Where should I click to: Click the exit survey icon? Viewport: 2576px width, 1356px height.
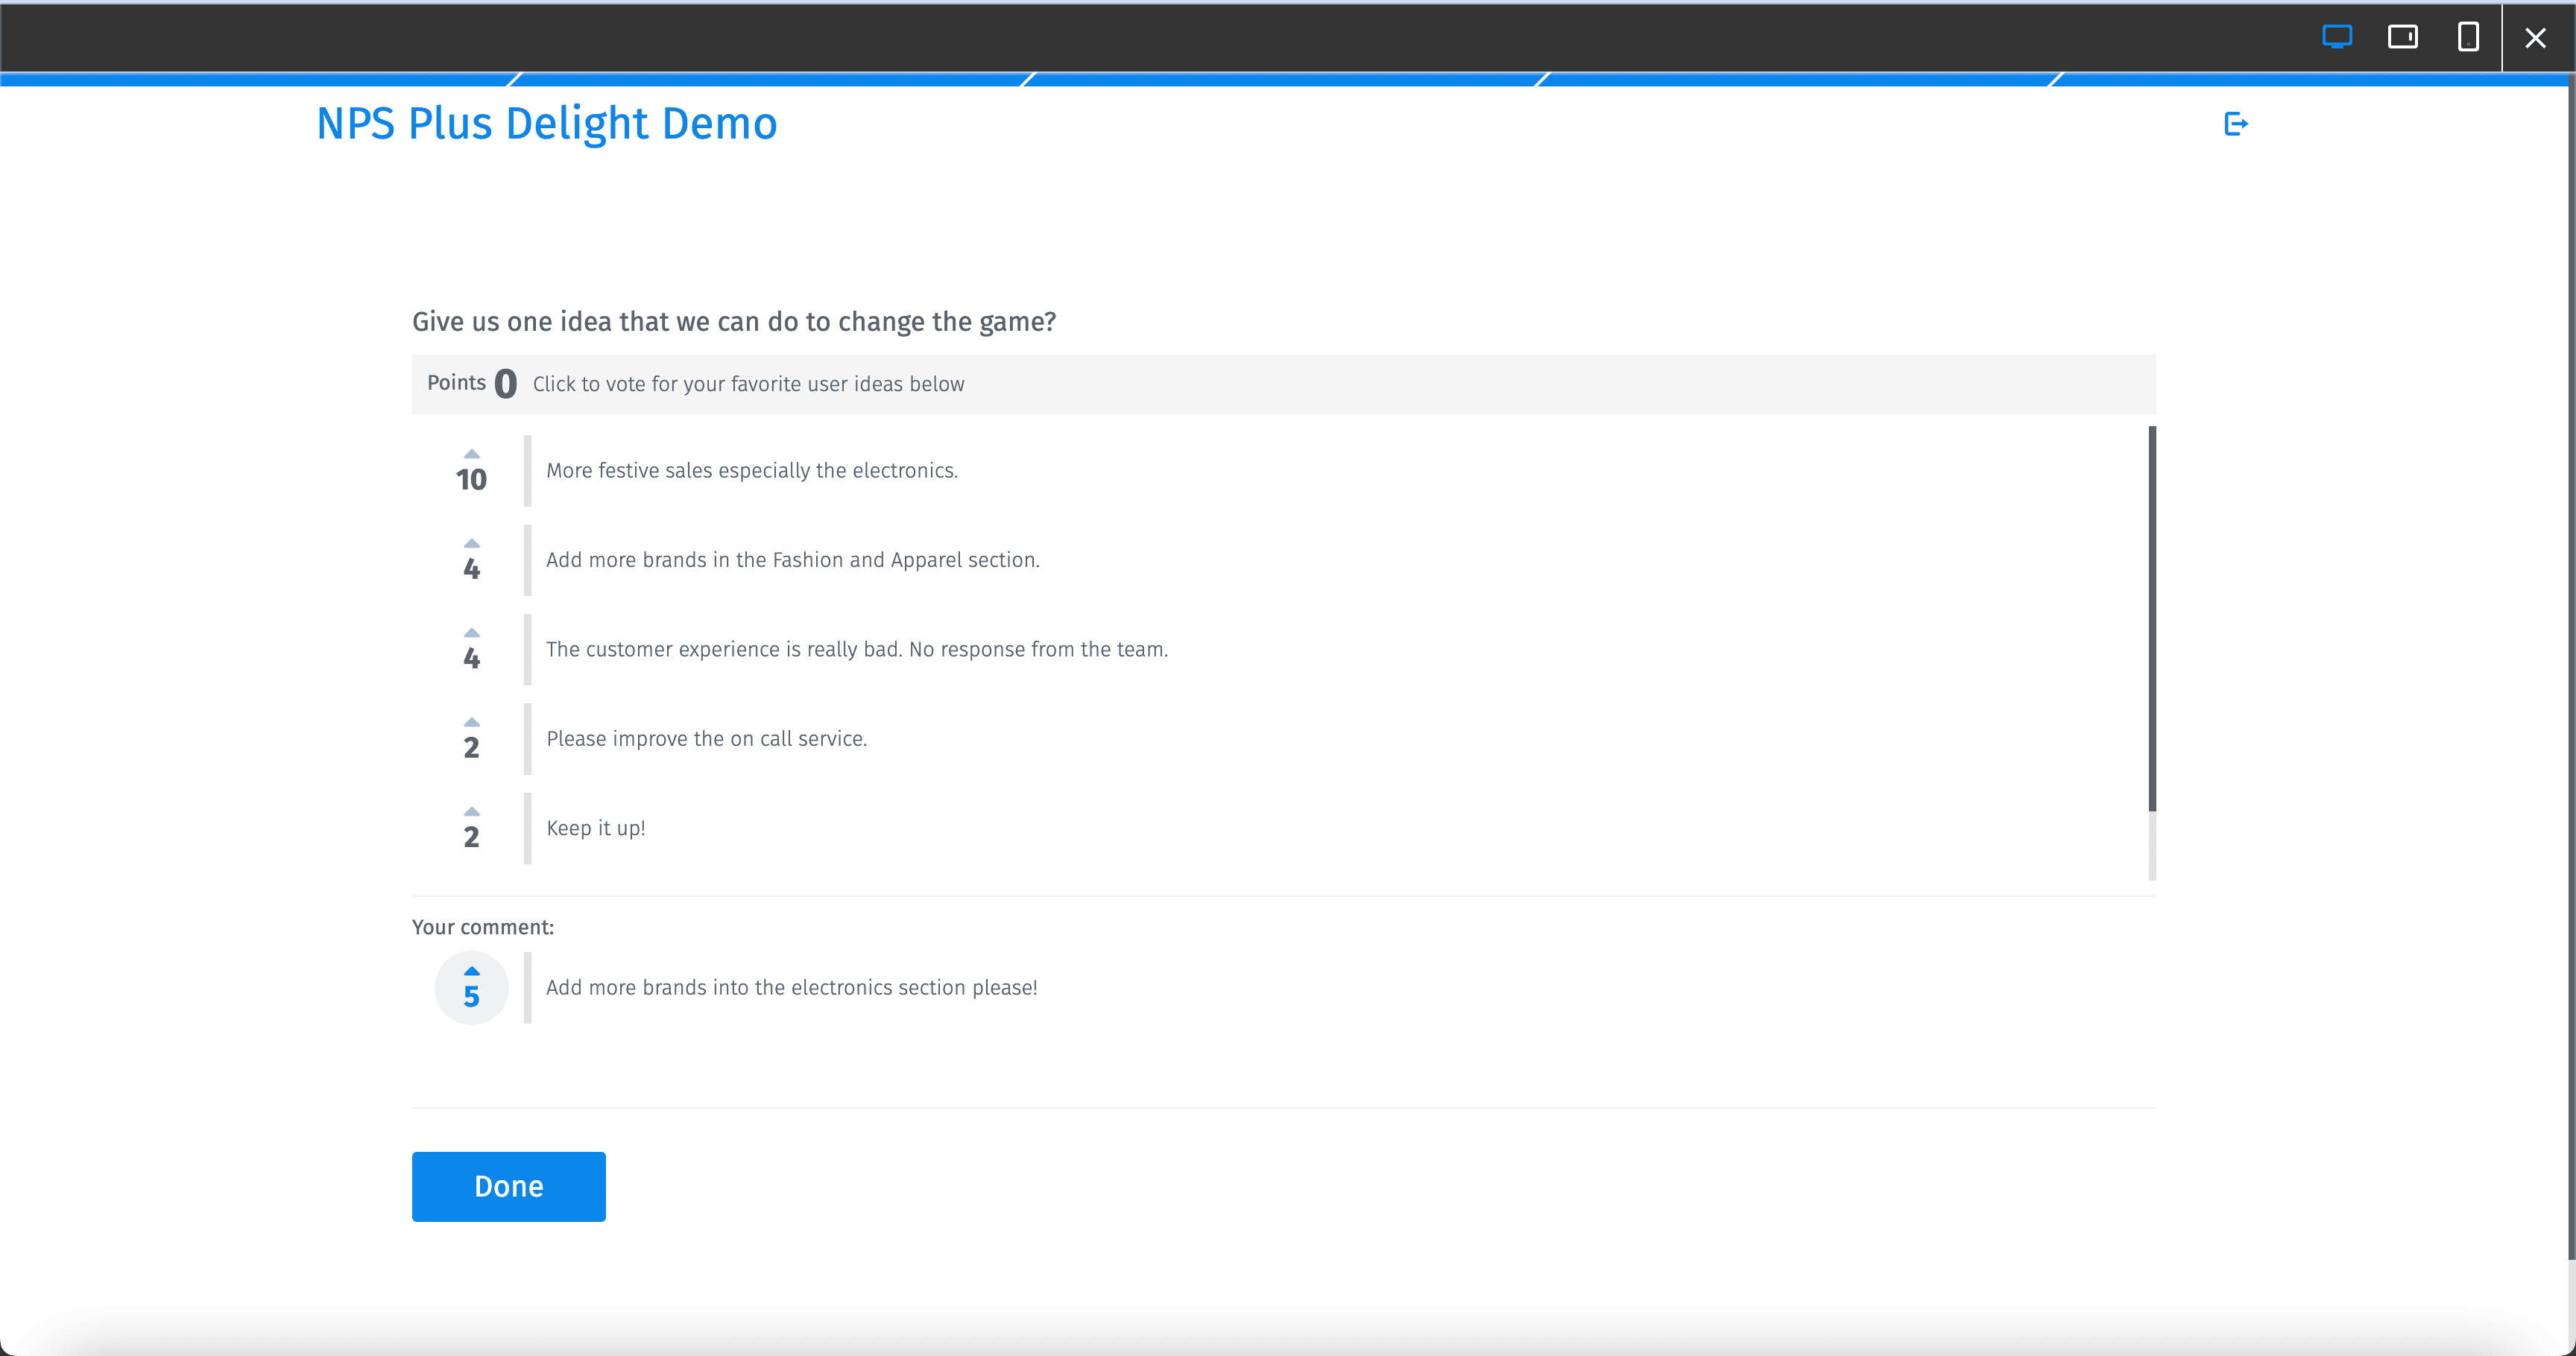pyautogui.click(x=2235, y=124)
